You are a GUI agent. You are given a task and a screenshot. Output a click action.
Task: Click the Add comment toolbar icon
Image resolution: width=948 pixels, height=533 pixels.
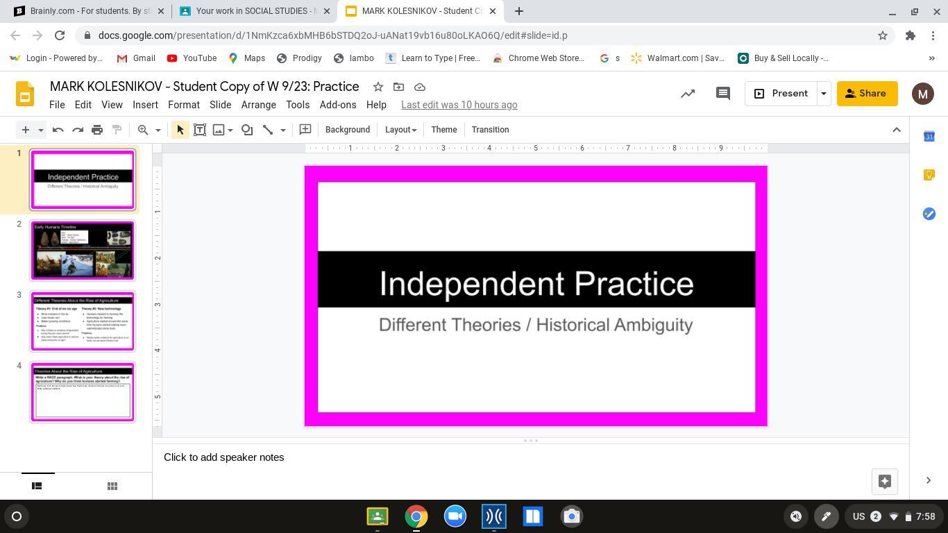coord(305,130)
